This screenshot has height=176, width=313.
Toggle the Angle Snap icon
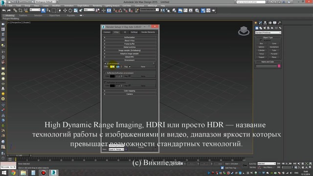120,10
